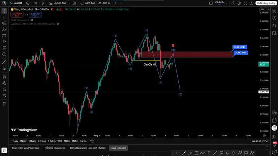Open the alerts alarm clock panel

tap(274, 18)
